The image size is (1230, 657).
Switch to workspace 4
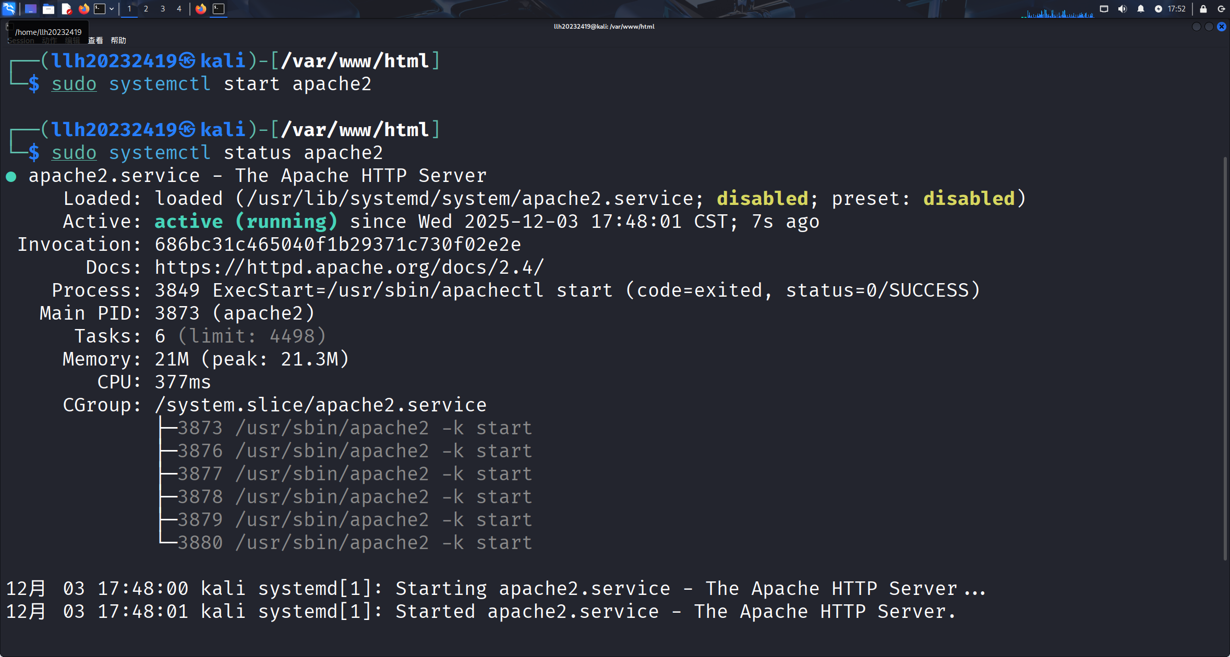[x=179, y=8]
